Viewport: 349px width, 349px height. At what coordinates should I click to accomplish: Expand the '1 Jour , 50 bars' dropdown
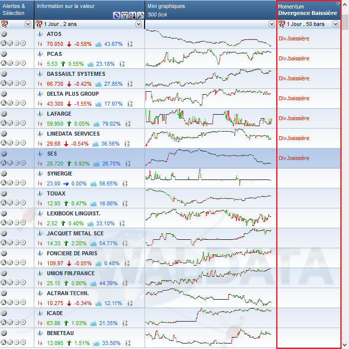(336, 24)
